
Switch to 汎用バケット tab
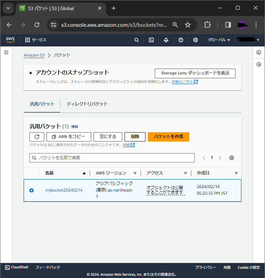[x=42, y=104]
